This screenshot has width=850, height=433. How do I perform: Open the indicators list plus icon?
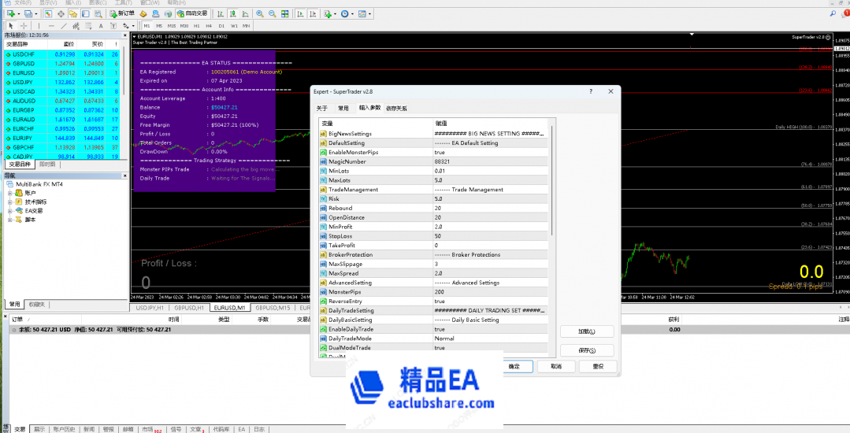[328, 13]
